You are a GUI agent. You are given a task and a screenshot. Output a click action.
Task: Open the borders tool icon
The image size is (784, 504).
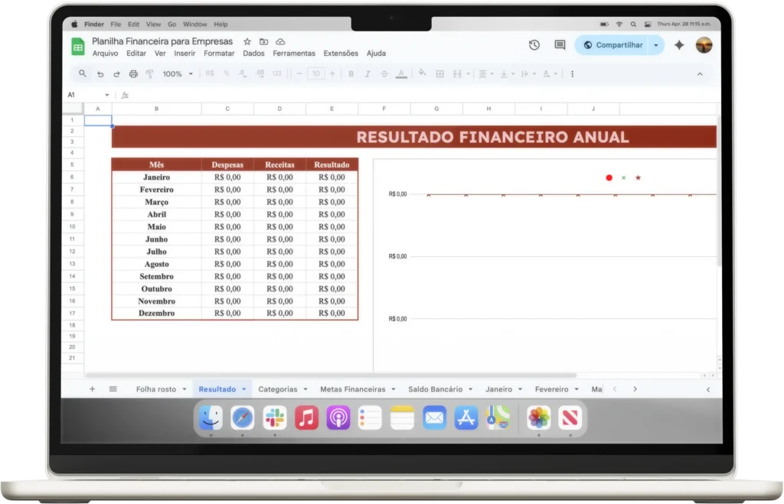point(439,74)
